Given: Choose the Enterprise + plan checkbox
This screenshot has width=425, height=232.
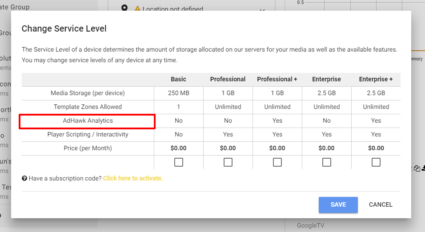Looking at the screenshot, I should pos(376,162).
